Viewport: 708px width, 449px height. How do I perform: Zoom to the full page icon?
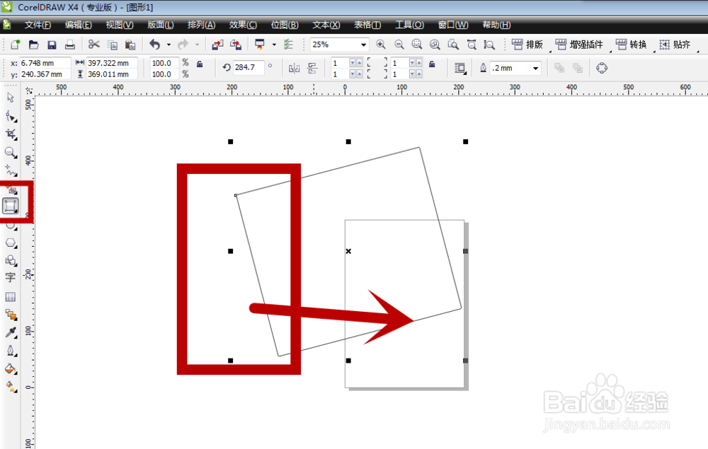(x=472, y=44)
